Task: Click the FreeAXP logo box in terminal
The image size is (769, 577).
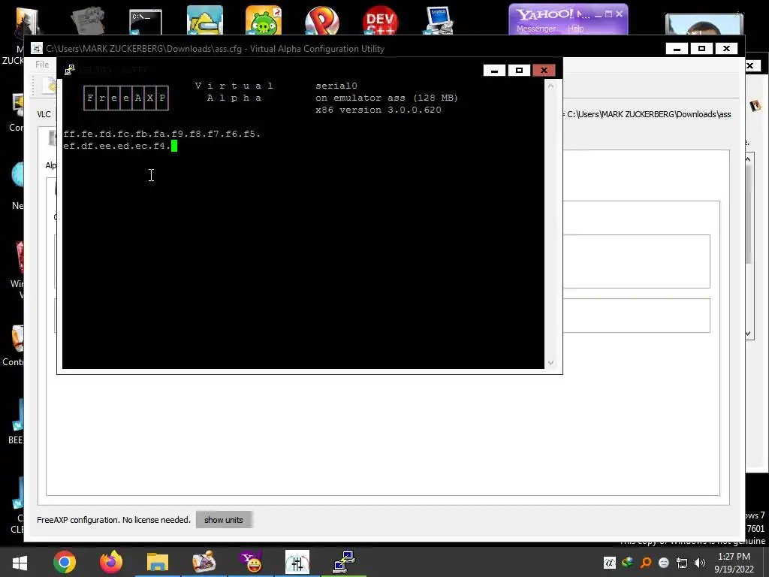Action: (x=126, y=98)
